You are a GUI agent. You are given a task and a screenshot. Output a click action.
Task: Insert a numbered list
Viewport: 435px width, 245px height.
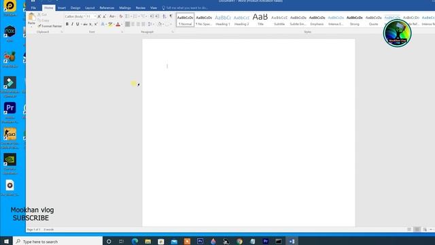click(x=135, y=16)
